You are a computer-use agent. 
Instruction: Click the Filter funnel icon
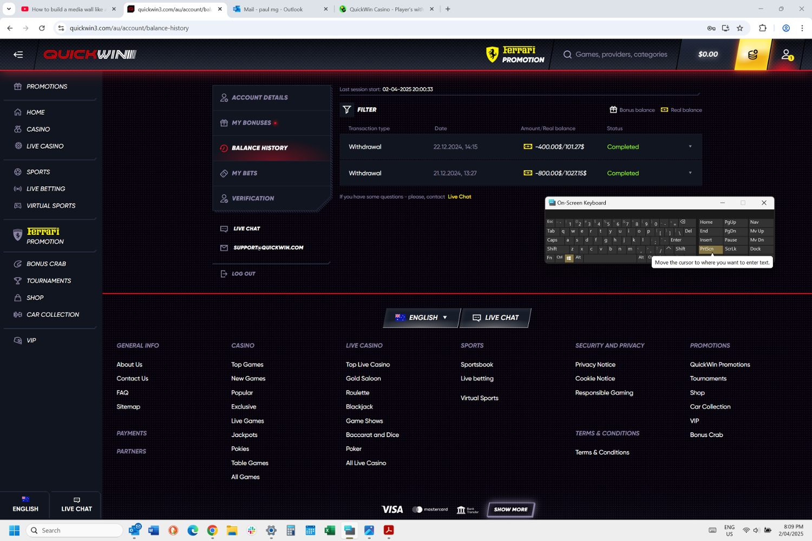(347, 110)
